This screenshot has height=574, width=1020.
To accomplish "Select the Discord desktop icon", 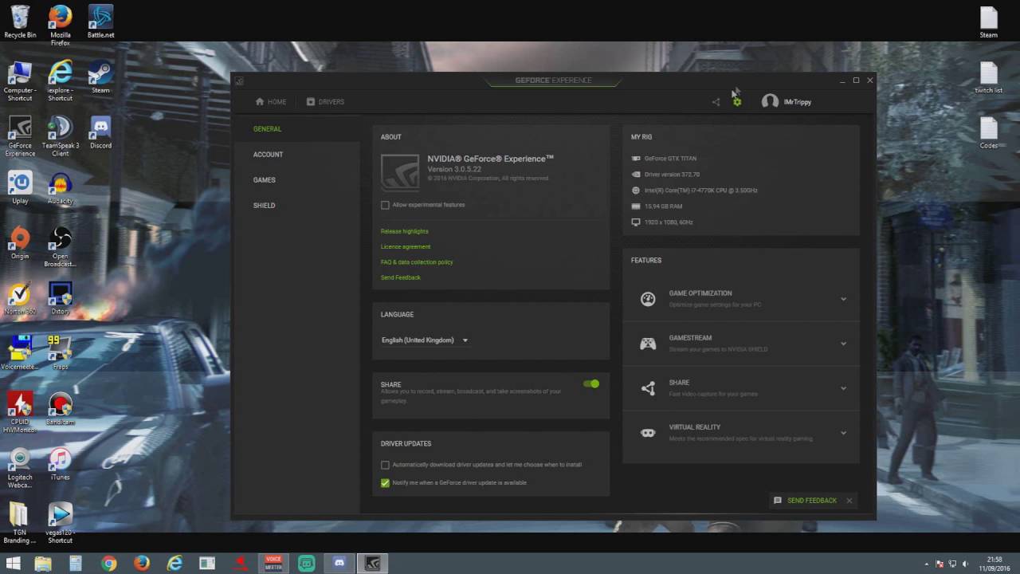I will tap(100, 132).
